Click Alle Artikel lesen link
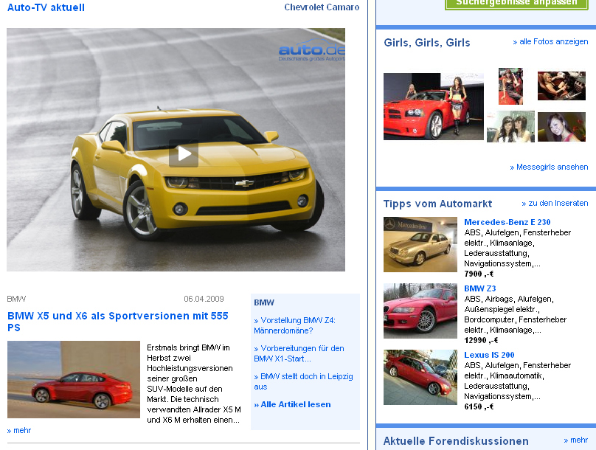The image size is (596, 450). tap(292, 404)
